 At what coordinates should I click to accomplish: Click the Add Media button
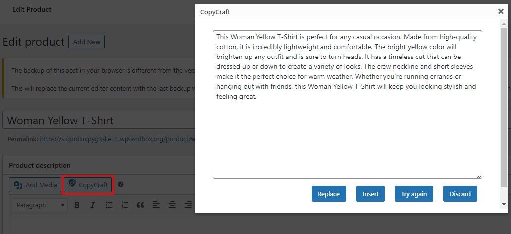coord(35,185)
